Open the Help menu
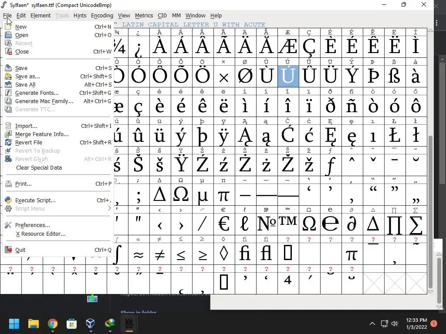 [x=216, y=16]
